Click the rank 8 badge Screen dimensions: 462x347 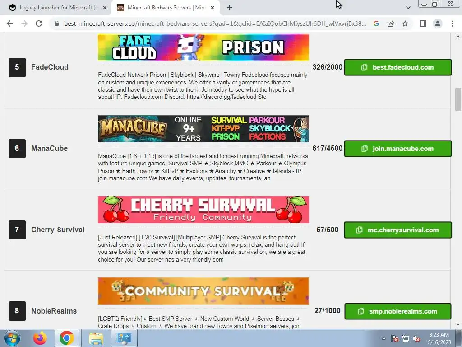[x=17, y=311]
